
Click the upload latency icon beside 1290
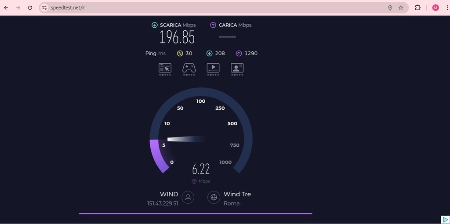239,53
